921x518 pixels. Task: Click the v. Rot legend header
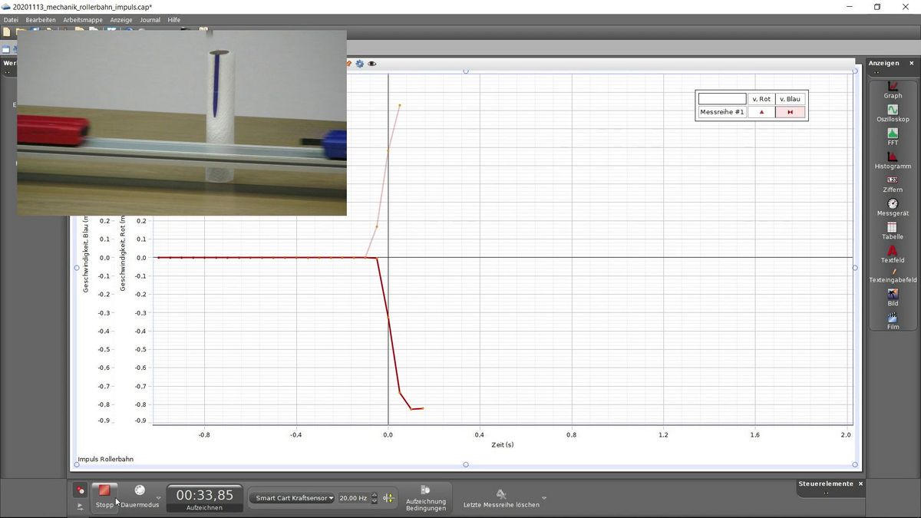[x=761, y=99]
